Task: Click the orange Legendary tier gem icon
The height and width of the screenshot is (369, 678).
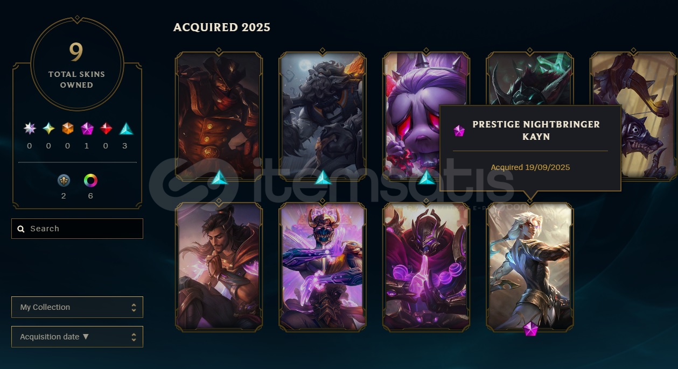Action: (67, 129)
